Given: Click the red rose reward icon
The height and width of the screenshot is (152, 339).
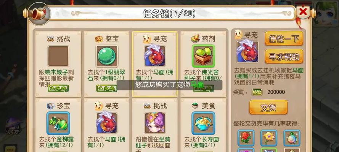Looking at the screenshot, I should pos(246,138).
